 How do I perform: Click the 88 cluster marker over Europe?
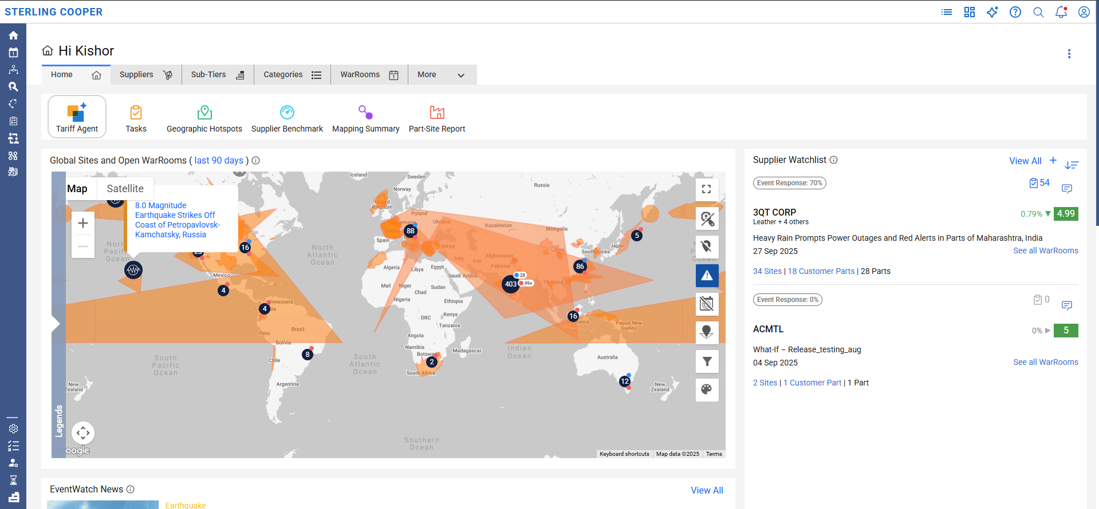pos(411,231)
